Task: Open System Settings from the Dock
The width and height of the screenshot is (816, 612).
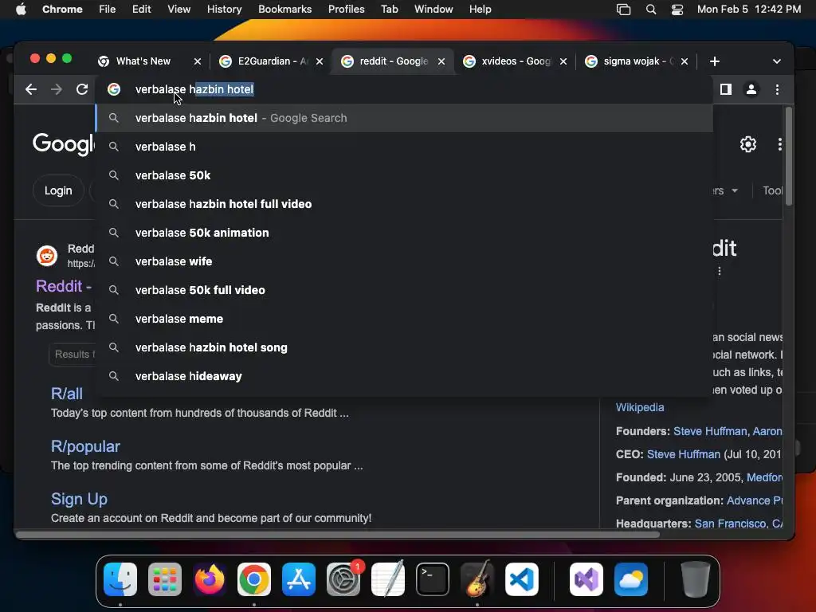Action: [343, 579]
